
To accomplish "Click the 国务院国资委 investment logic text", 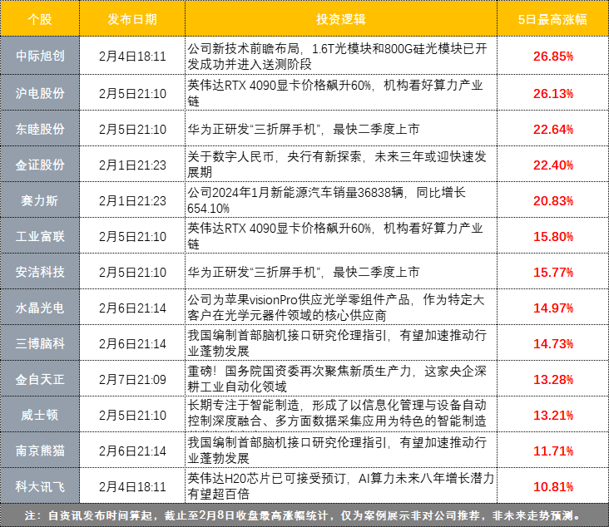I will 337,379.
